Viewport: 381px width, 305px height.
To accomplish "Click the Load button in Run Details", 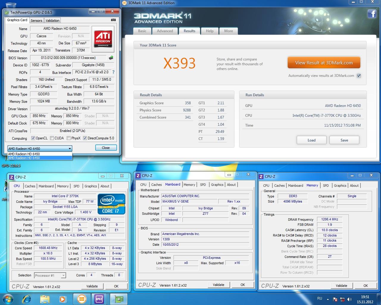I will pyautogui.click(x=312, y=140).
